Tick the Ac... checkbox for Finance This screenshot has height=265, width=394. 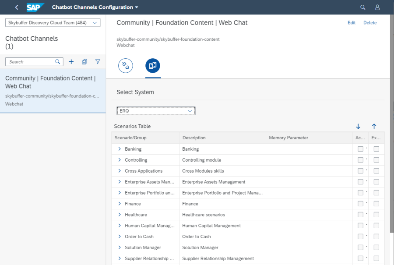(x=360, y=204)
